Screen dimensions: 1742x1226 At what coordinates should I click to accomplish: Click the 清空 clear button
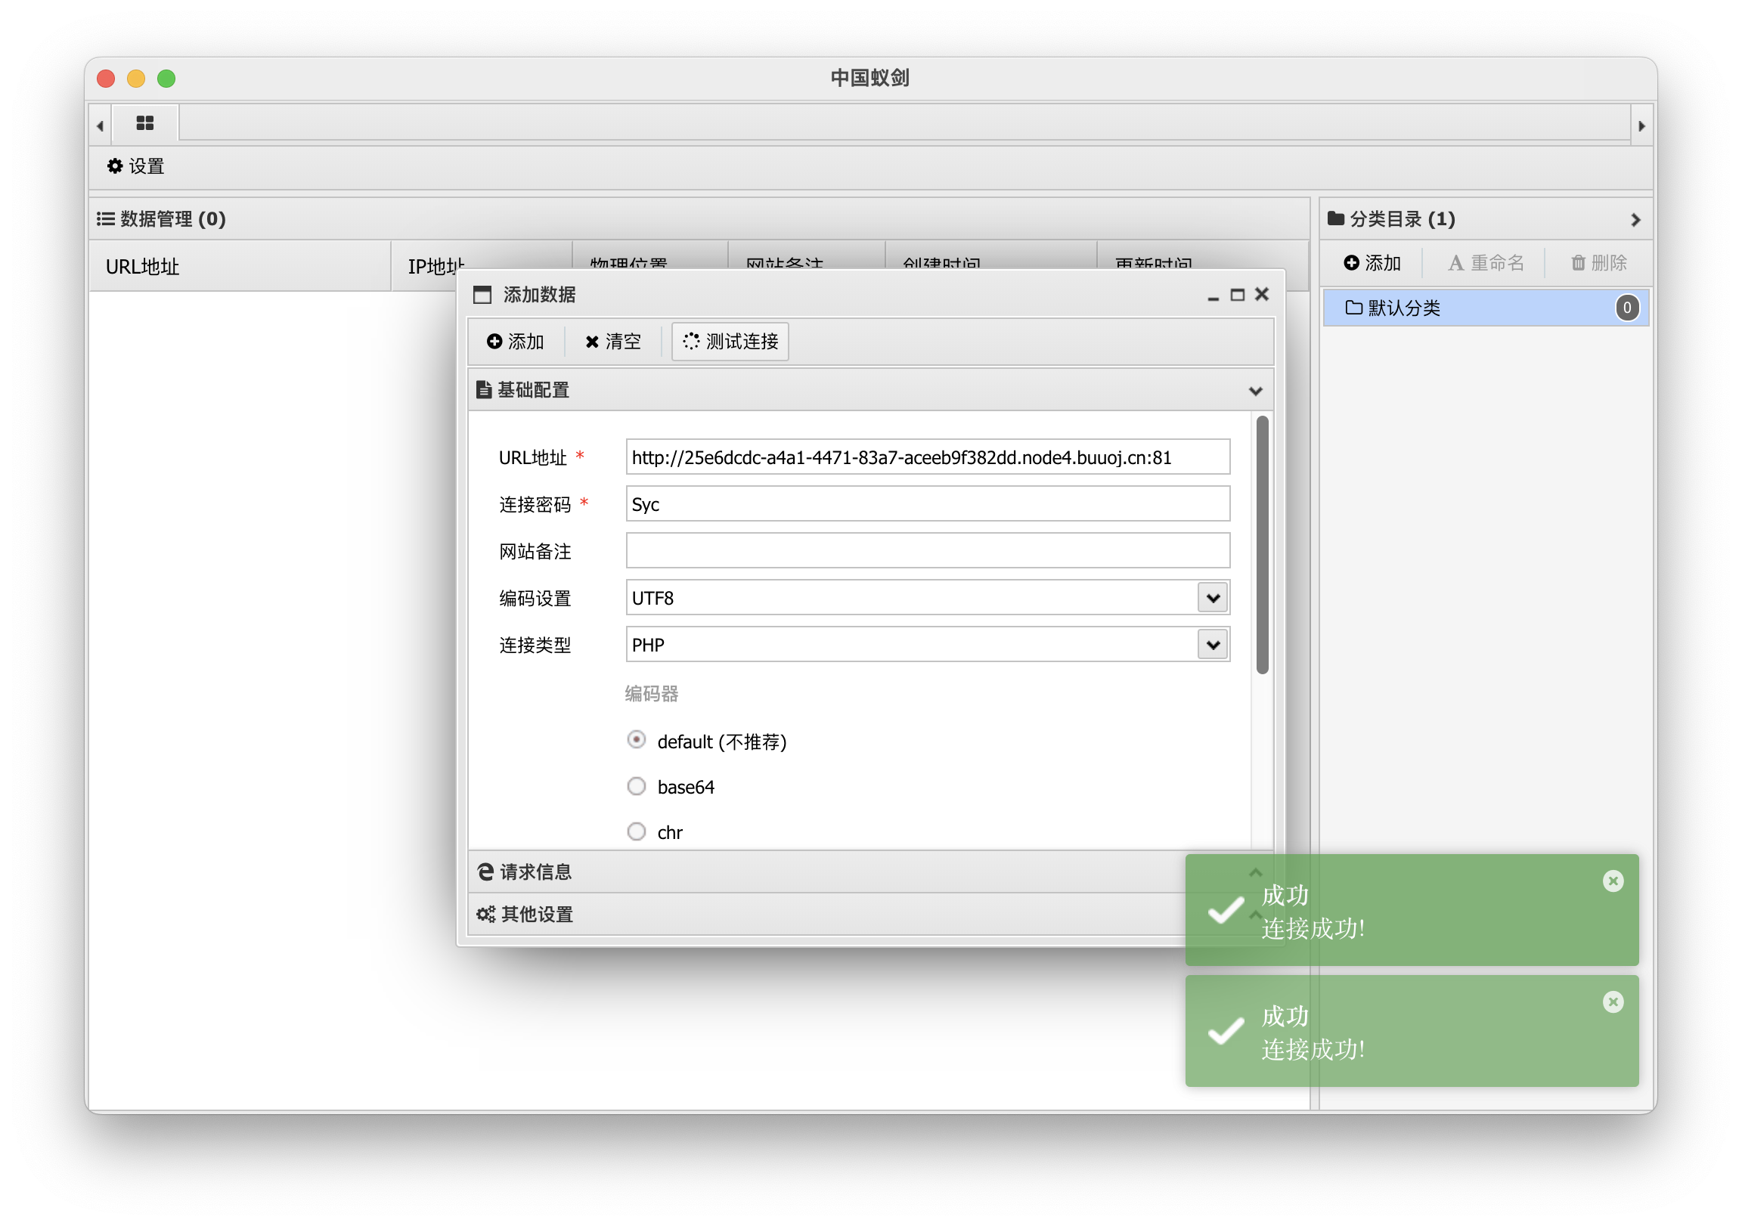(613, 342)
